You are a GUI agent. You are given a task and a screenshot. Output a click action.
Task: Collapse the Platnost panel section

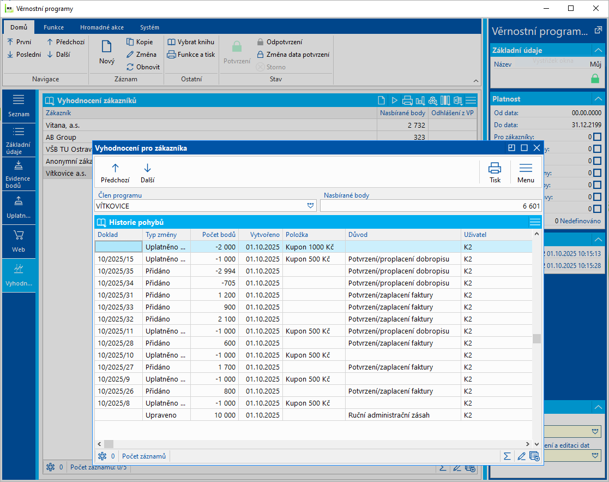(x=598, y=99)
